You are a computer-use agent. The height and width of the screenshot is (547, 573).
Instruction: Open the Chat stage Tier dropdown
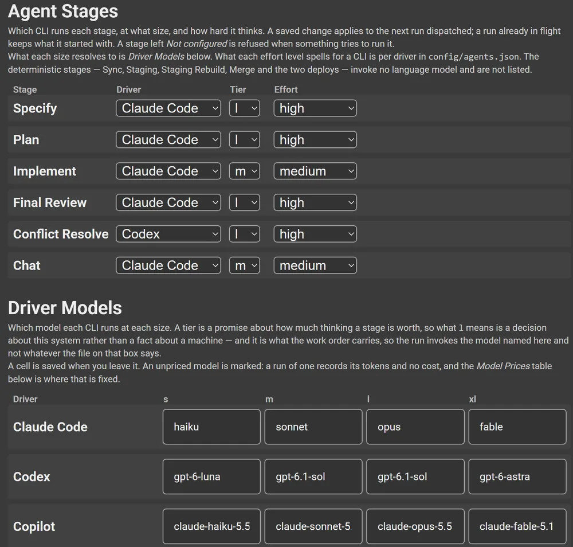pyautogui.click(x=245, y=265)
